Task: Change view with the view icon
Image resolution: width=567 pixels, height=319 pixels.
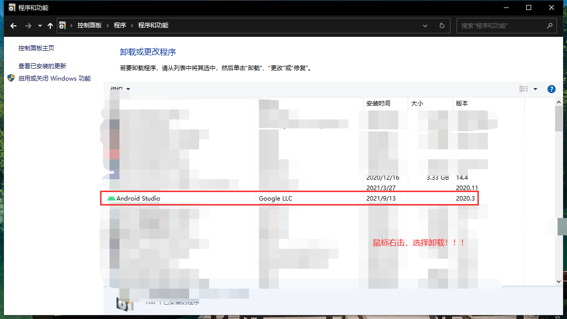Action: pyautogui.click(x=524, y=89)
